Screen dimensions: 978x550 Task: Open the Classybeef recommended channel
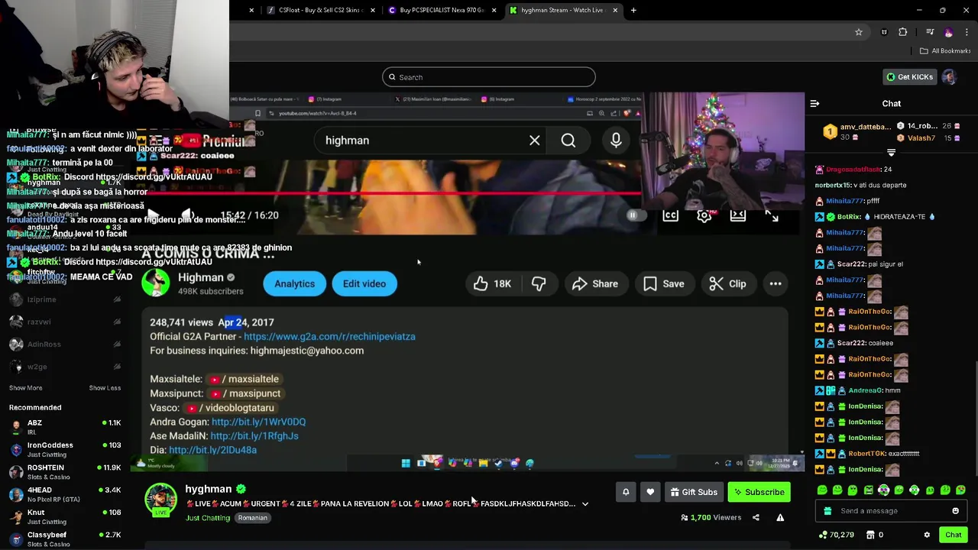pos(65,539)
